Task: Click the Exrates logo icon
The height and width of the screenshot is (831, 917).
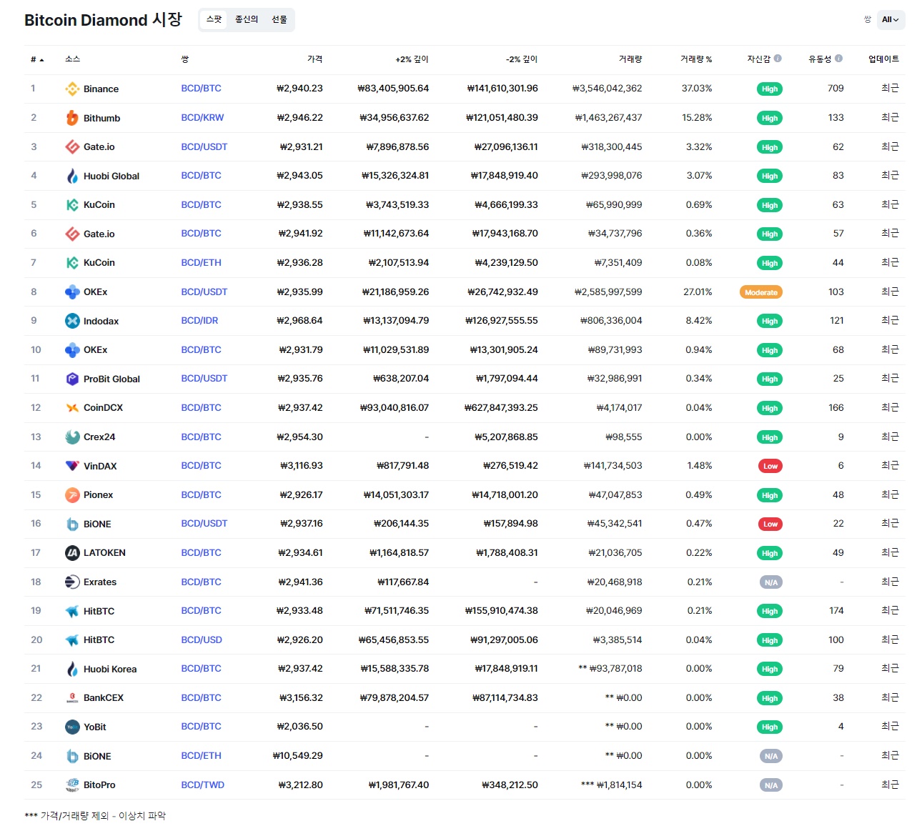Action: 72,582
